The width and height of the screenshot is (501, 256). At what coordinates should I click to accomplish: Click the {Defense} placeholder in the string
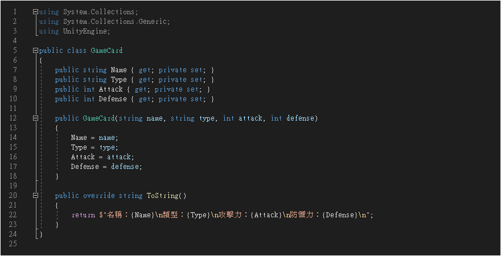tap(339, 215)
